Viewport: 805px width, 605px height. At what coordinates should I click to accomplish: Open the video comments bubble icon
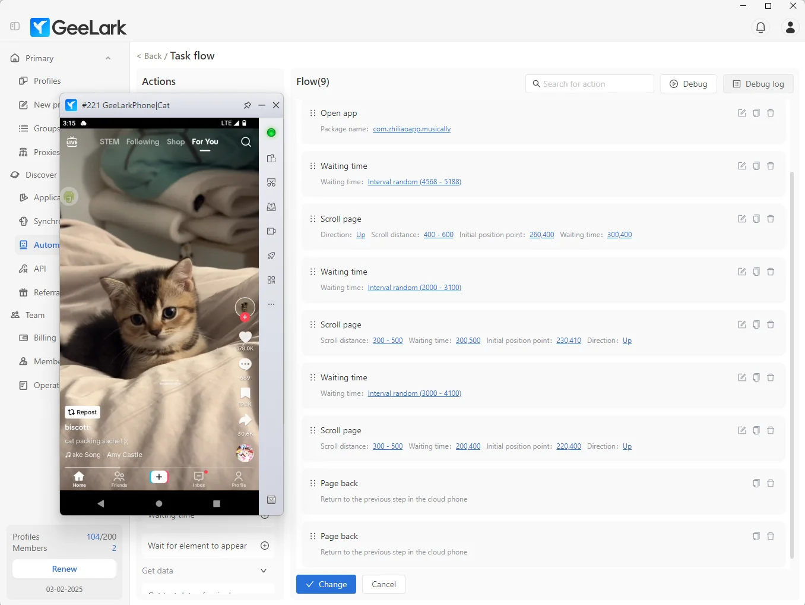coord(245,364)
